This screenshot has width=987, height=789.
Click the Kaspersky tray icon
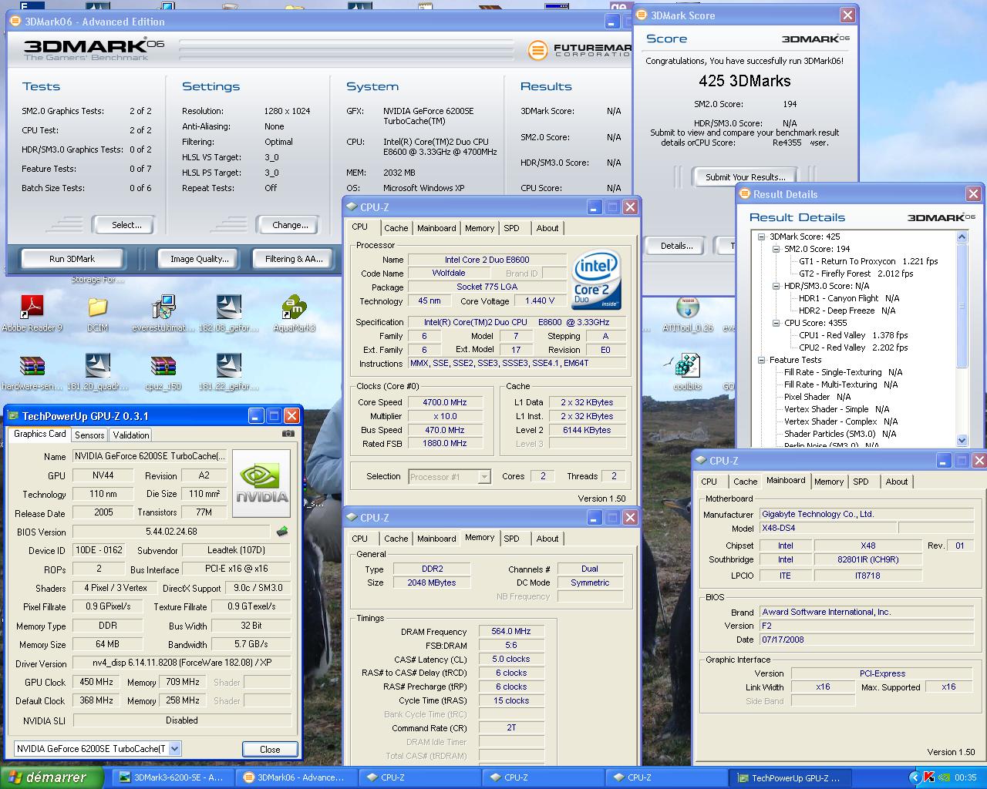click(x=928, y=777)
